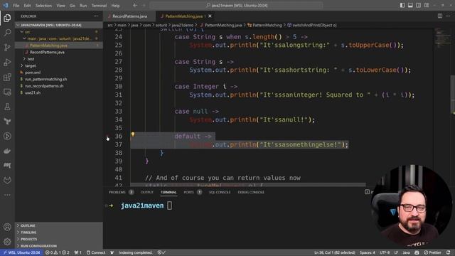
Task: Open run_recordpatterns.sh file
Action: pyautogui.click(x=59, y=86)
